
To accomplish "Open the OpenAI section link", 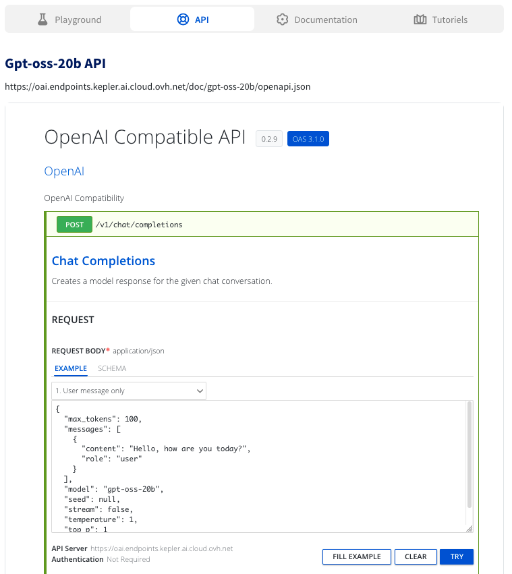I will [64, 171].
